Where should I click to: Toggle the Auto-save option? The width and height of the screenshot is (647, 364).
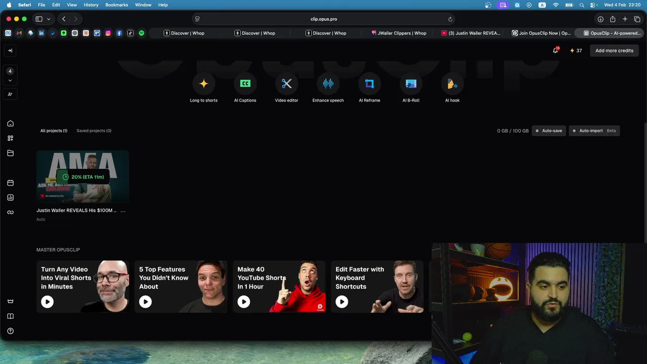pos(549,131)
